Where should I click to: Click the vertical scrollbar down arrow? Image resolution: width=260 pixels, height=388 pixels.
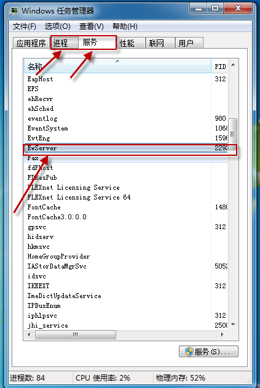[x=233, y=324]
